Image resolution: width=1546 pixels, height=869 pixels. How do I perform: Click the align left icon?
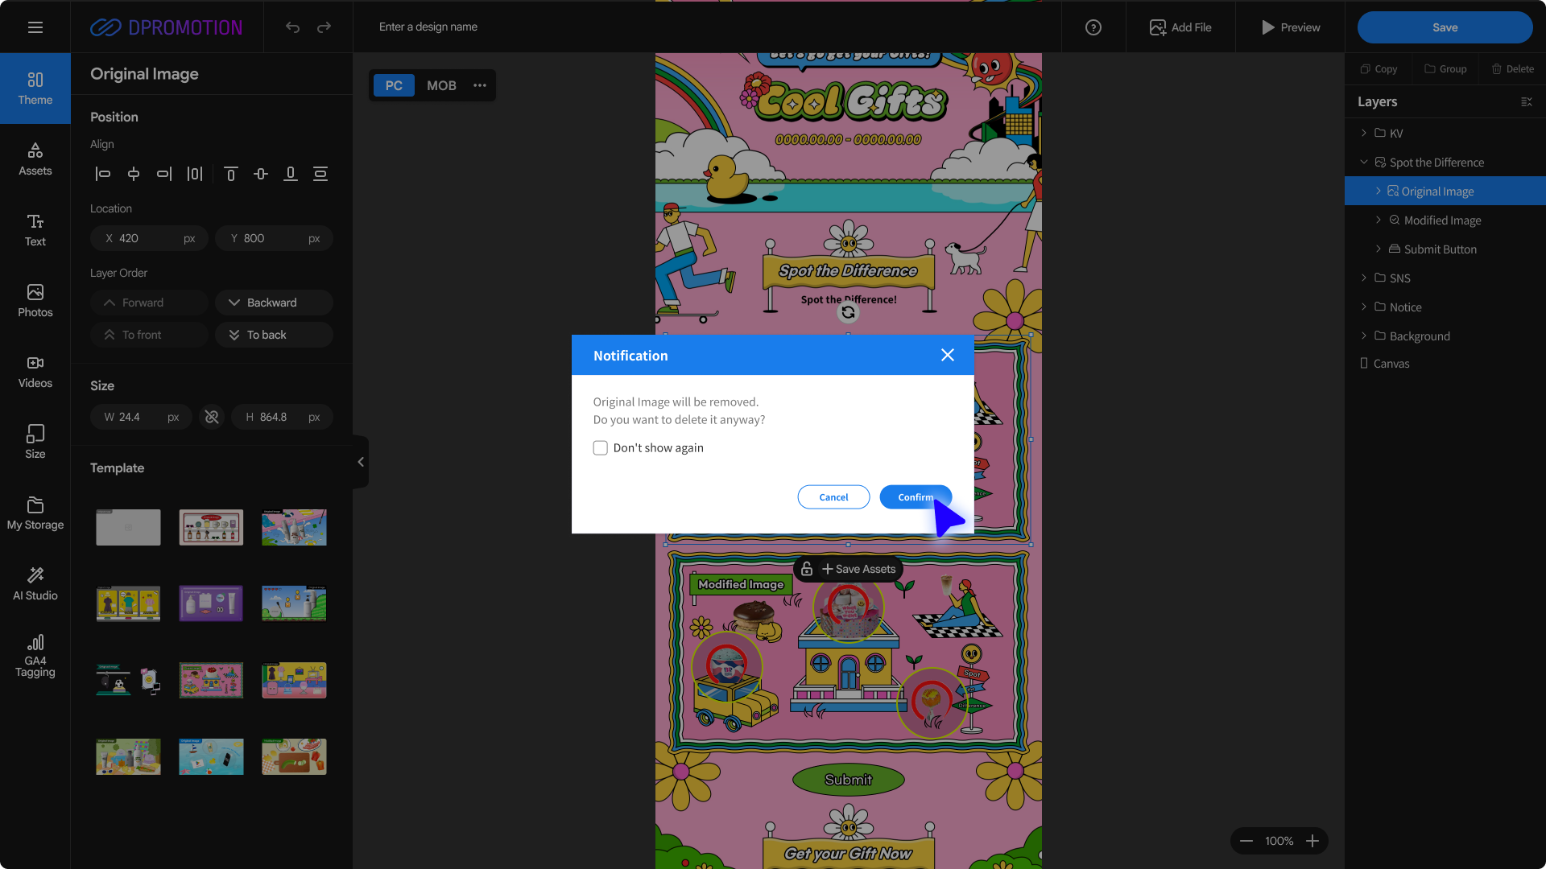(x=103, y=174)
